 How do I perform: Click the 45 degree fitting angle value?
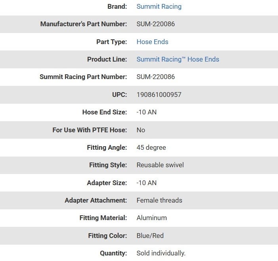point(151,147)
